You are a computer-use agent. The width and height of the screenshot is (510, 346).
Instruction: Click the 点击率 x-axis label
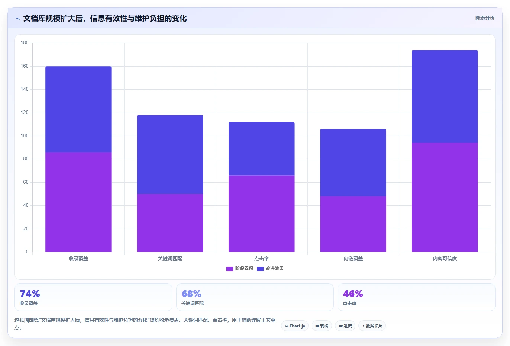point(262,259)
